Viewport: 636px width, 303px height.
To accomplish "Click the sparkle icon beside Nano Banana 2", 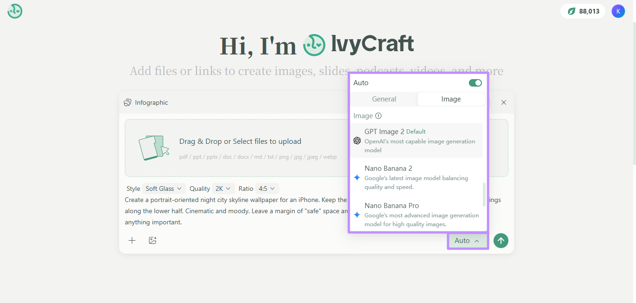I will point(357,178).
